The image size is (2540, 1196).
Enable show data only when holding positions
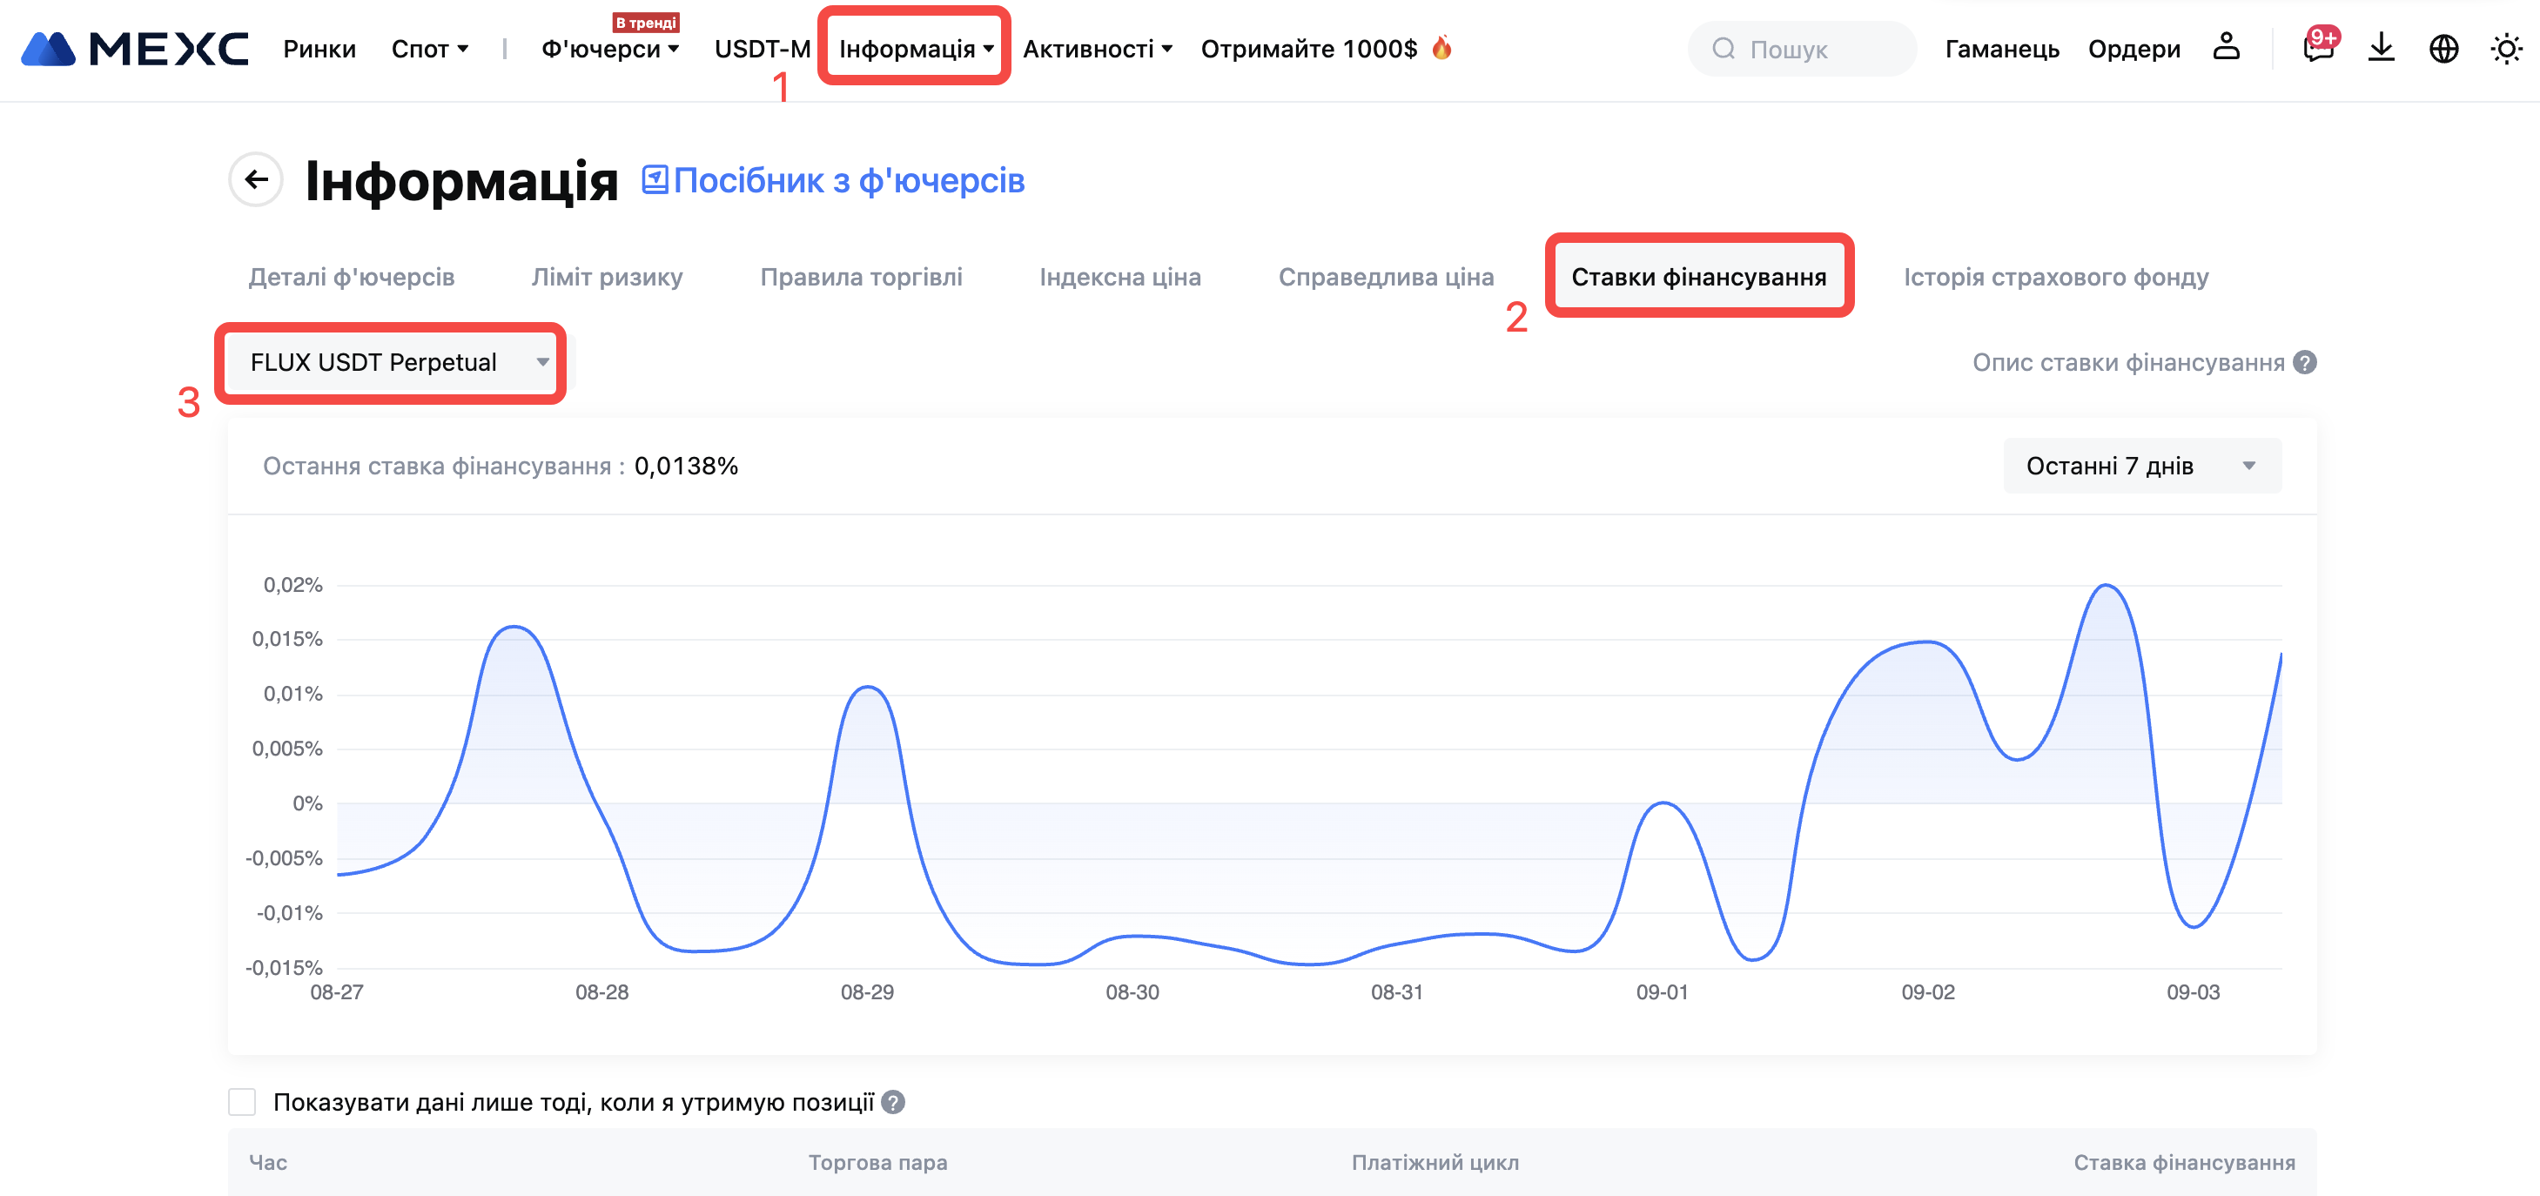(x=243, y=1102)
